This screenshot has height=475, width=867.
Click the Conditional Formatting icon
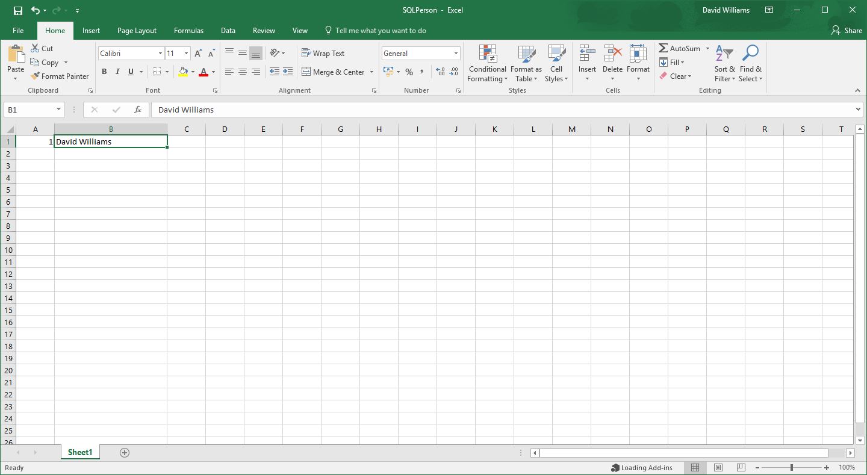pyautogui.click(x=487, y=54)
